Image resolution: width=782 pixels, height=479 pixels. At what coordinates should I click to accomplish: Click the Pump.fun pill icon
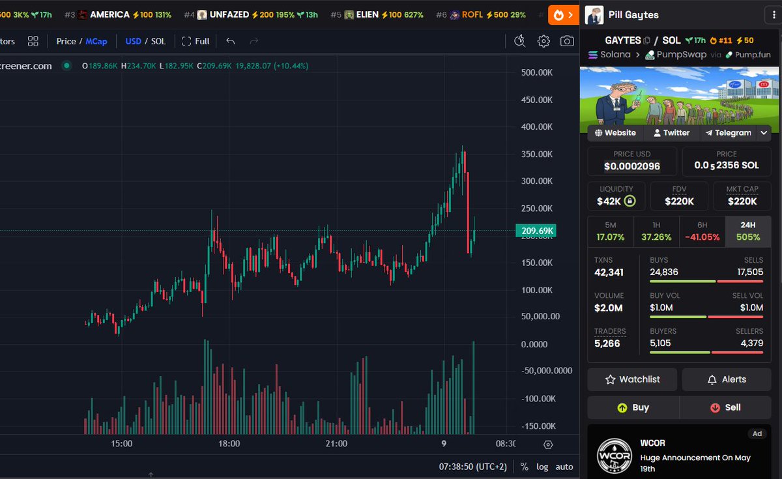tap(729, 55)
